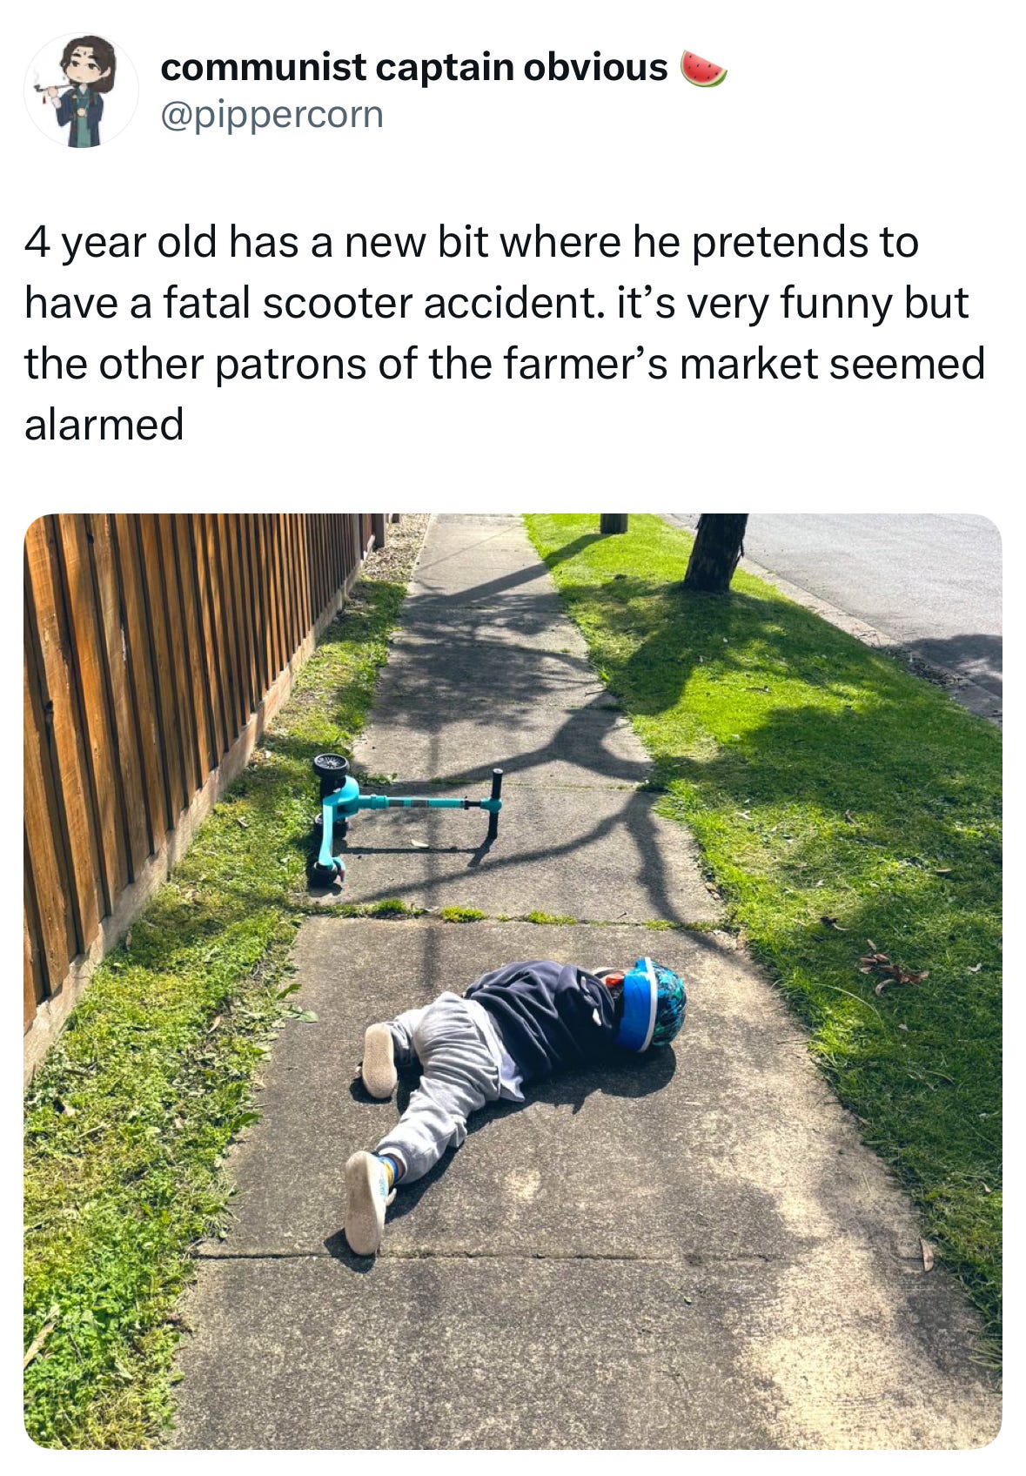This screenshot has width=1026, height=1476.
Task: Click the scooter's upper black wheel
Action: (x=332, y=766)
